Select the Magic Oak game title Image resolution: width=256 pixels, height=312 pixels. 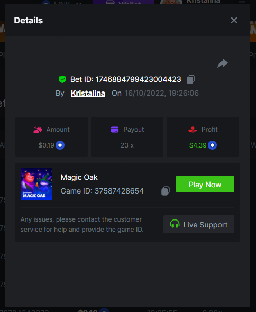(79, 177)
